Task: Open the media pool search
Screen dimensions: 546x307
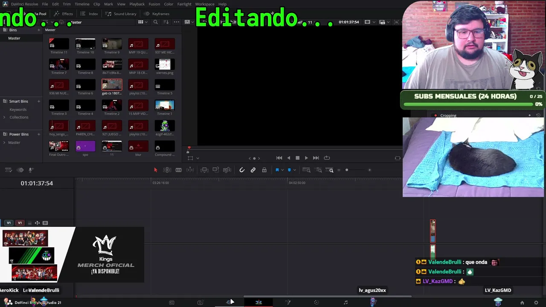Action: point(156,22)
